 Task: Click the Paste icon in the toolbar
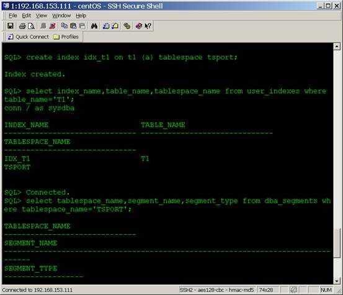[73, 26]
